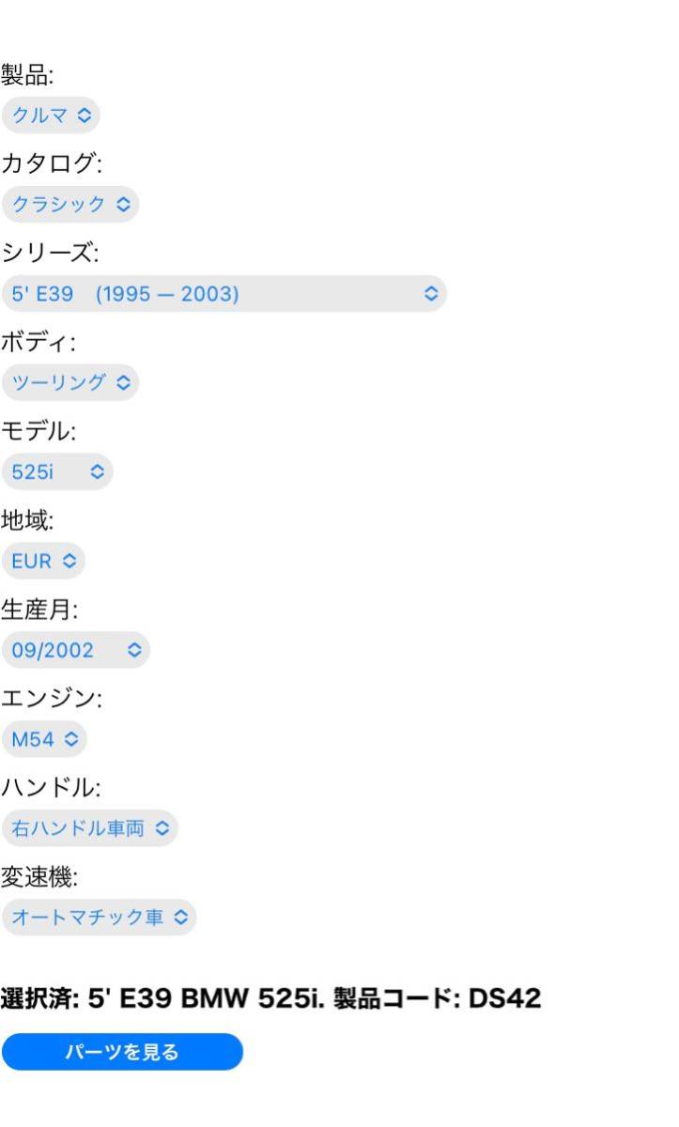Click the 選択済 summary text with DS42

pyautogui.click(x=271, y=998)
